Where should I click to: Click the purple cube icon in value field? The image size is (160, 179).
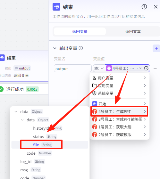click(109, 68)
